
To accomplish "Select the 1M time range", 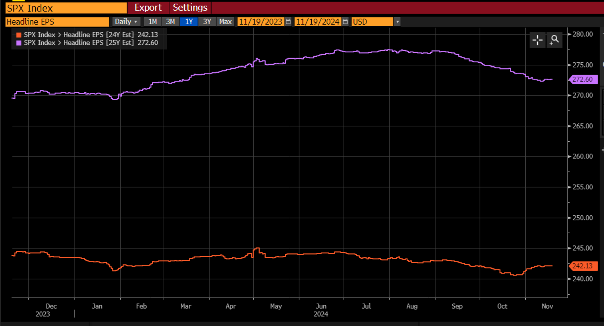I will point(152,22).
